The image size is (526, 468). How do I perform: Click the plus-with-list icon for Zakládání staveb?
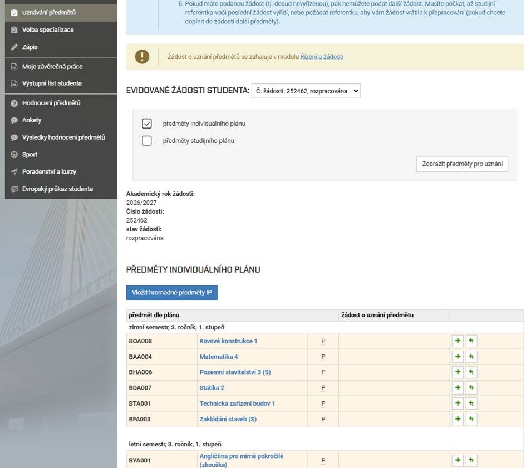pyautogui.click(x=471, y=418)
